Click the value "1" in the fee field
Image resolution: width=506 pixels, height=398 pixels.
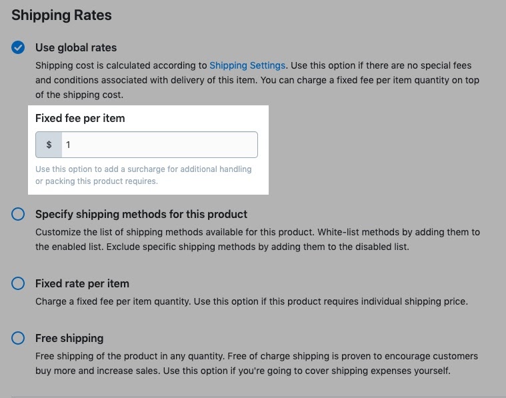(68, 145)
